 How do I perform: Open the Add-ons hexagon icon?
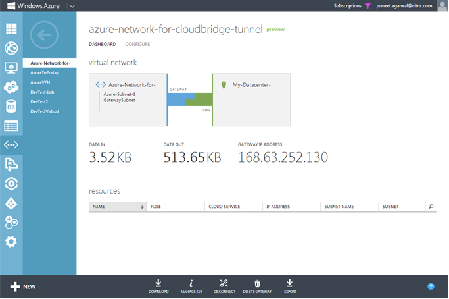pyautogui.click(x=11, y=223)
